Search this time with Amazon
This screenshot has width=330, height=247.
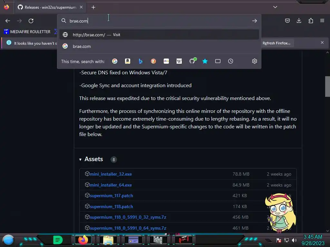coord(128,61)
